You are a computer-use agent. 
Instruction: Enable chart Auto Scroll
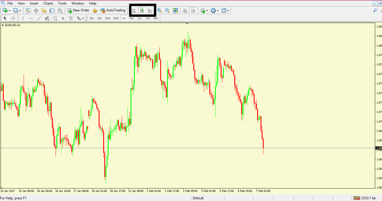click(185, 10)
